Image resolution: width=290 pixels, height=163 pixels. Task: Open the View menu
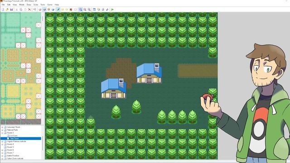pyautogui.click(x=15, y=5)
